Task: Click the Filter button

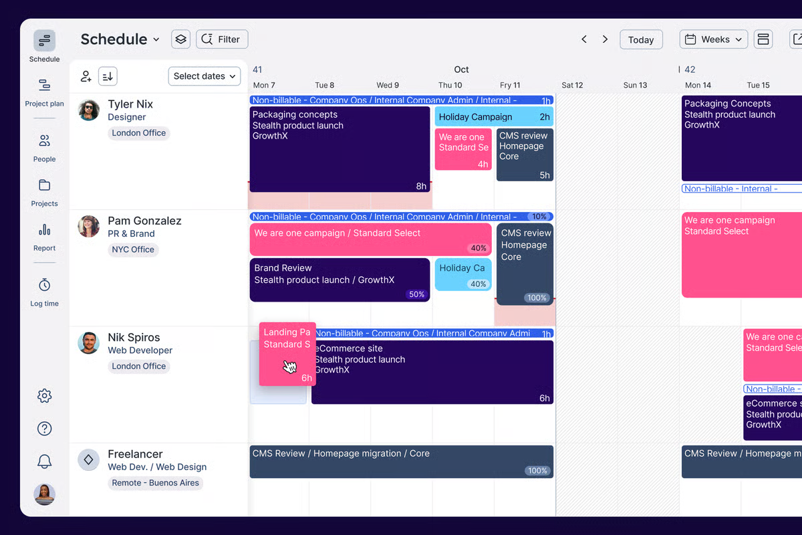Action: click(x=222, y=39)
